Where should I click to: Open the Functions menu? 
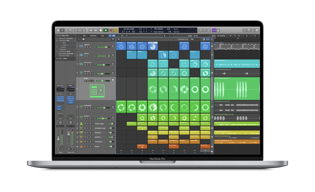pos(94,36)
